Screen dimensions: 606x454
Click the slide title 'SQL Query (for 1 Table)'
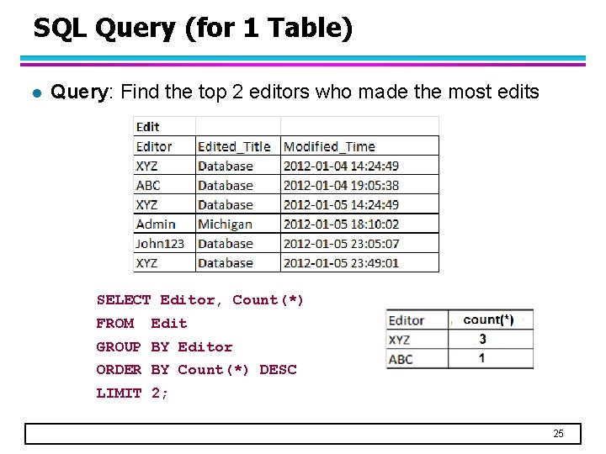[x=194, y=29]
